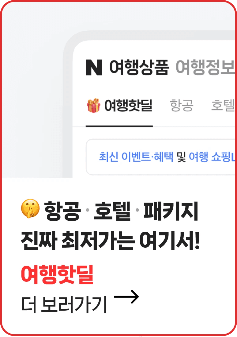This screenshot has height=337, width=237.
Task: Click the Naver N logo
Action: tap(94, 68)
